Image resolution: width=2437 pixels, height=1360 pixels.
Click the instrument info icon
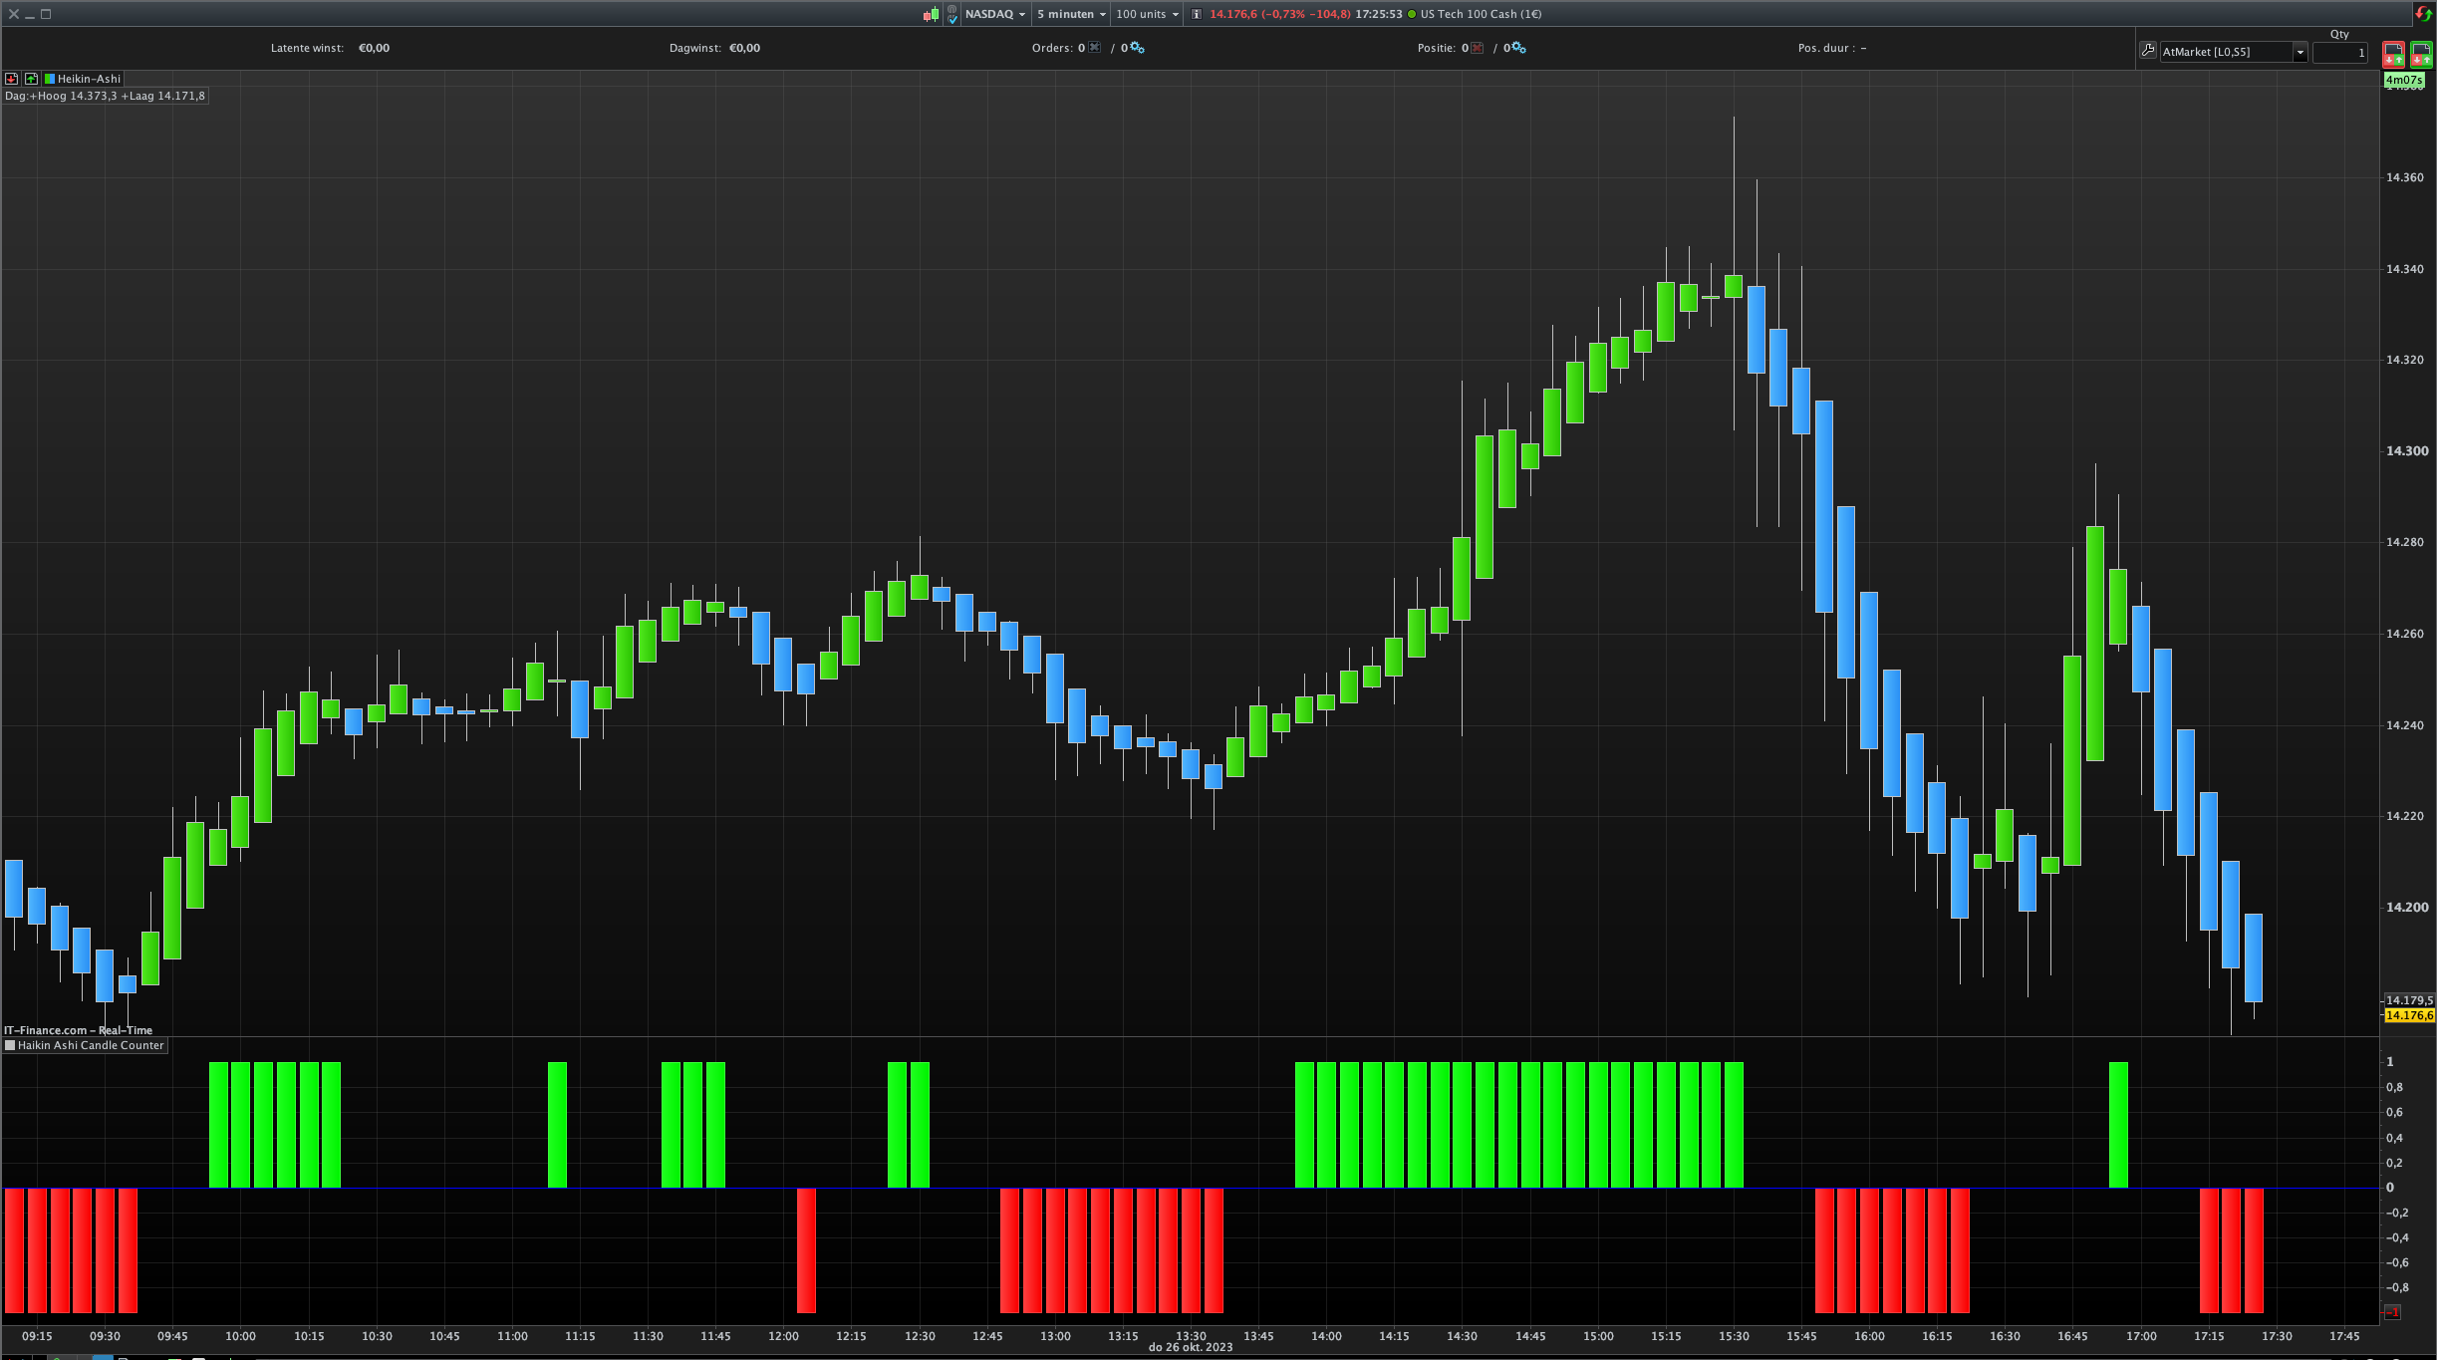1197,14
